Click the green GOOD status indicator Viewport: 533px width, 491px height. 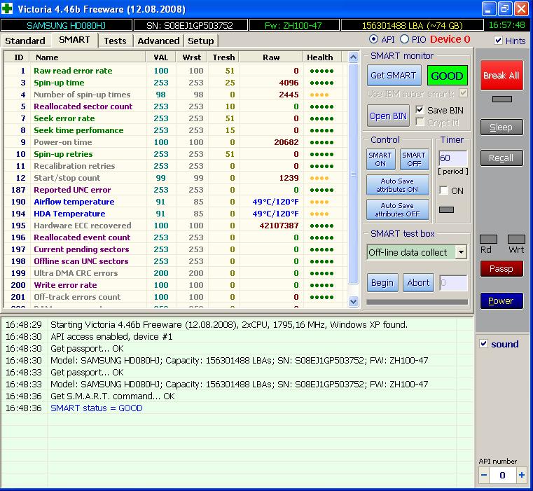coord(447,76)
